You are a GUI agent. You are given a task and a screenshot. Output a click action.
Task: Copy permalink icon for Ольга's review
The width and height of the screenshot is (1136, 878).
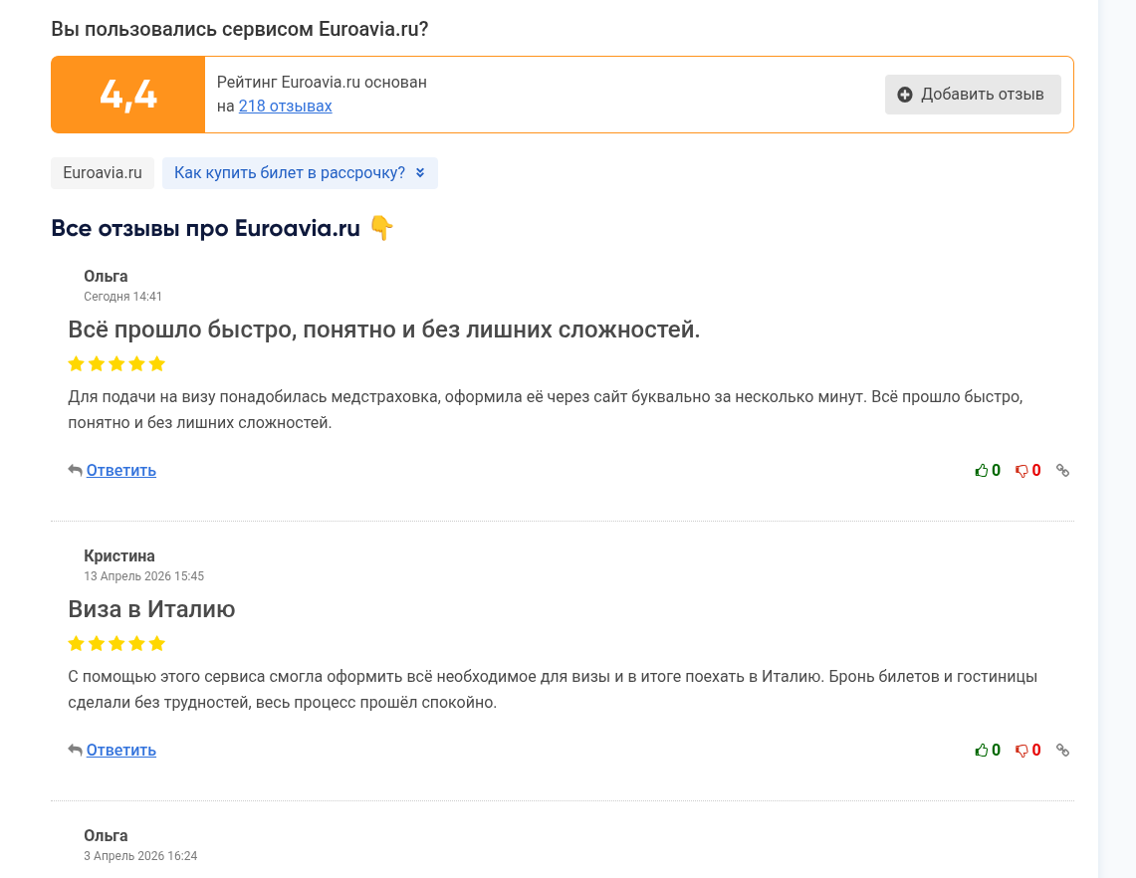tap(1063, 471)
